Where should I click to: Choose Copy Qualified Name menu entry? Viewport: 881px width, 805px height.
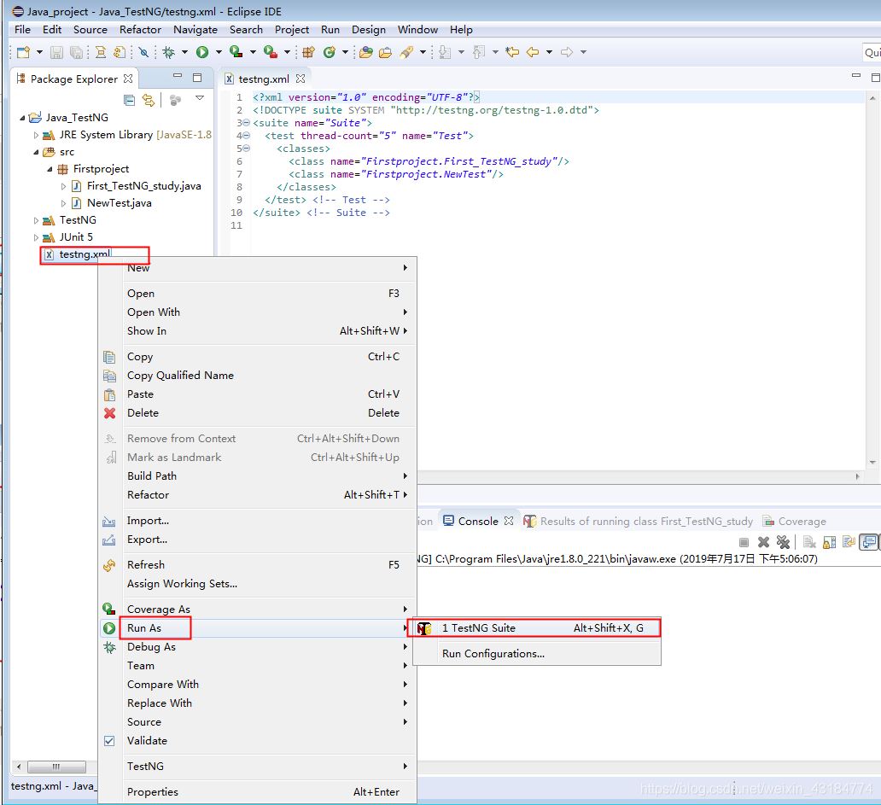259,376
